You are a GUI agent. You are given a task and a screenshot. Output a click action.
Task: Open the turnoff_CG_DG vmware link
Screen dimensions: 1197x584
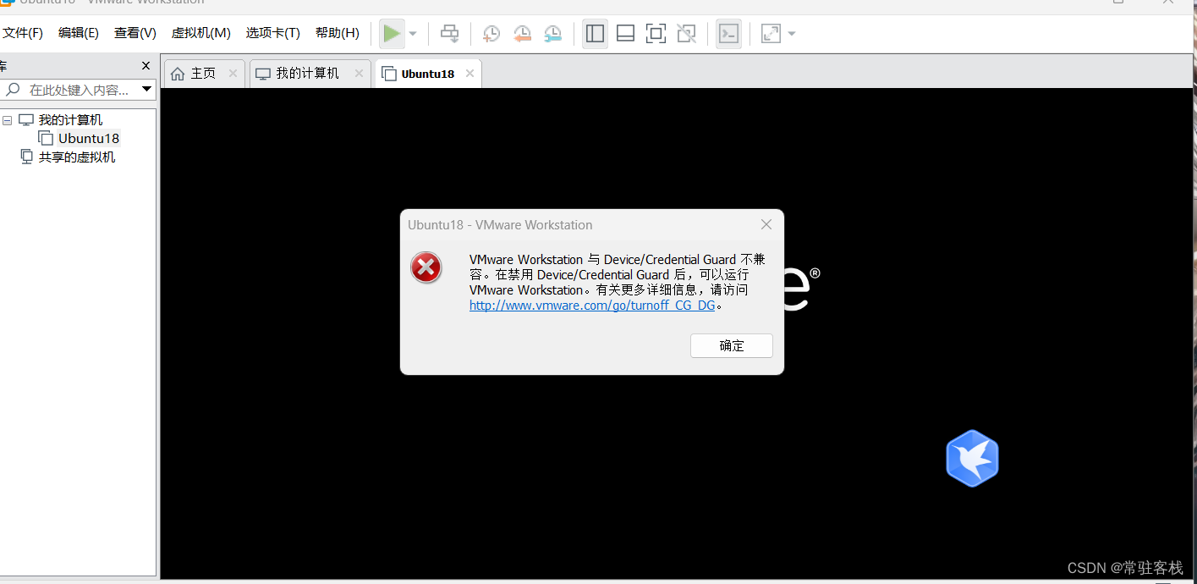(592, 306)
